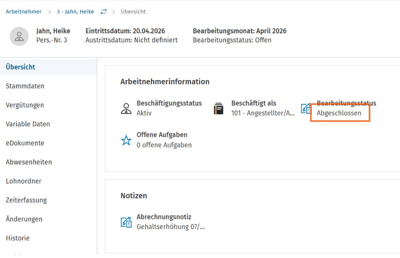Viewport: 400px width, 258px height.
Task: Click the 'Beschäftigungsstatus' label
Action: 169,103
